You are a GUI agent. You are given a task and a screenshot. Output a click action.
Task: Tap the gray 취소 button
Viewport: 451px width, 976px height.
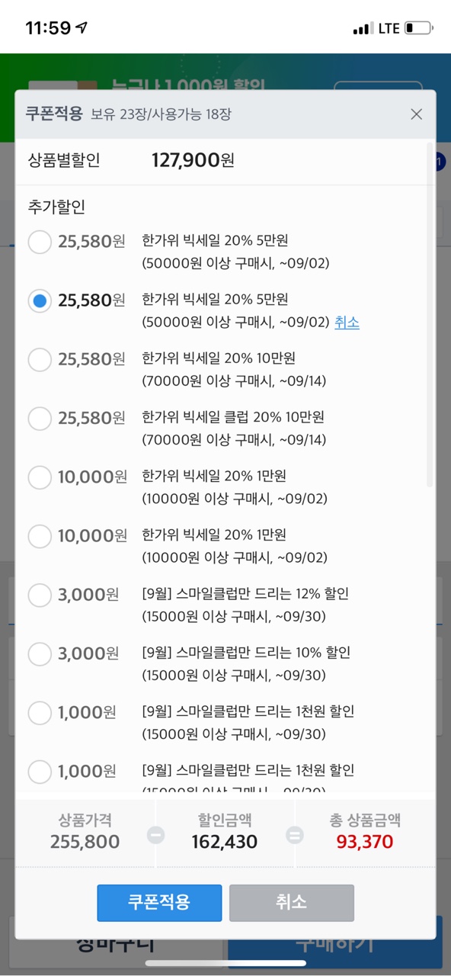click(292, 903)
